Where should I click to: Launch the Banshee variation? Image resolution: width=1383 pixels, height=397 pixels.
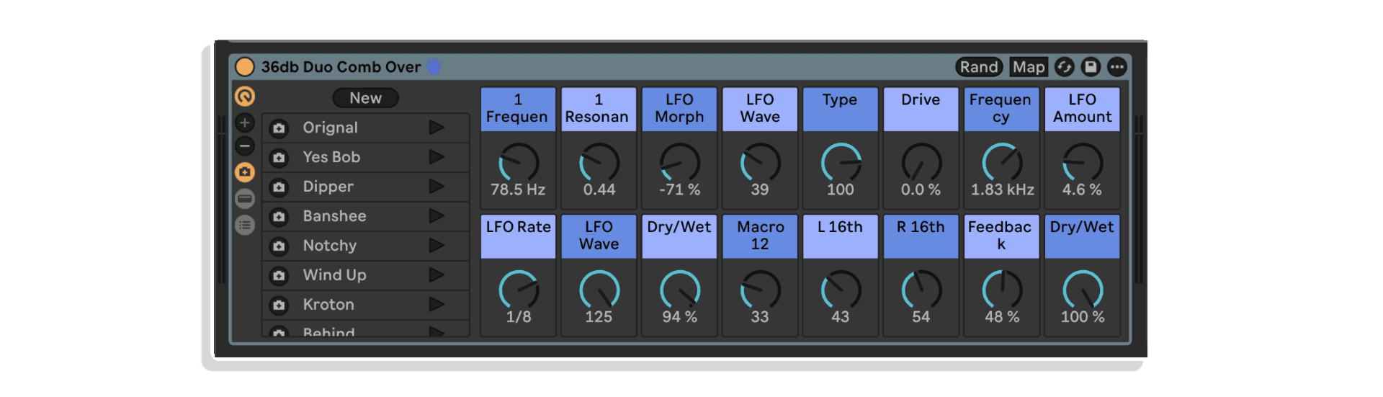[437, 216]
